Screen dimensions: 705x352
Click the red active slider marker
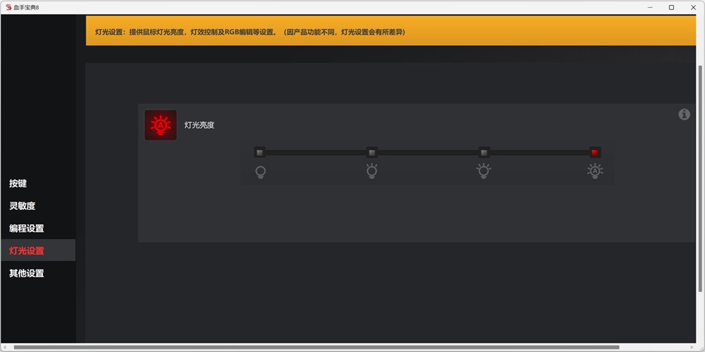point(595,152)
